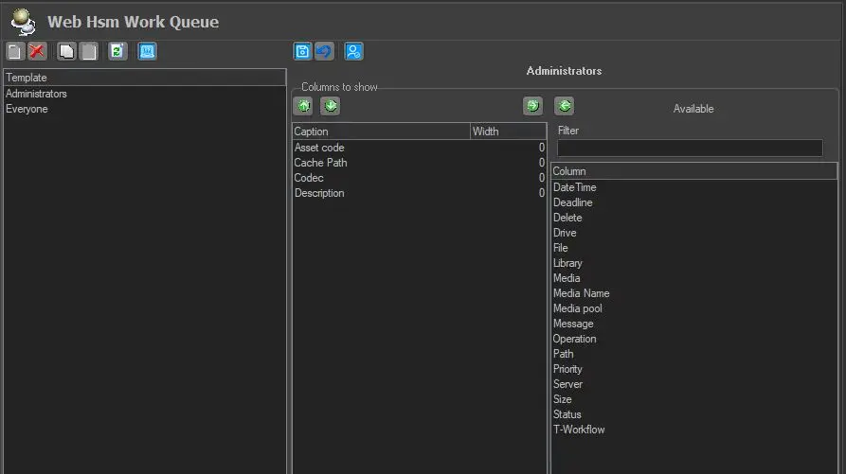846x474 pixels.
Task: Click the copy template icon
Action: click(66, 52)
